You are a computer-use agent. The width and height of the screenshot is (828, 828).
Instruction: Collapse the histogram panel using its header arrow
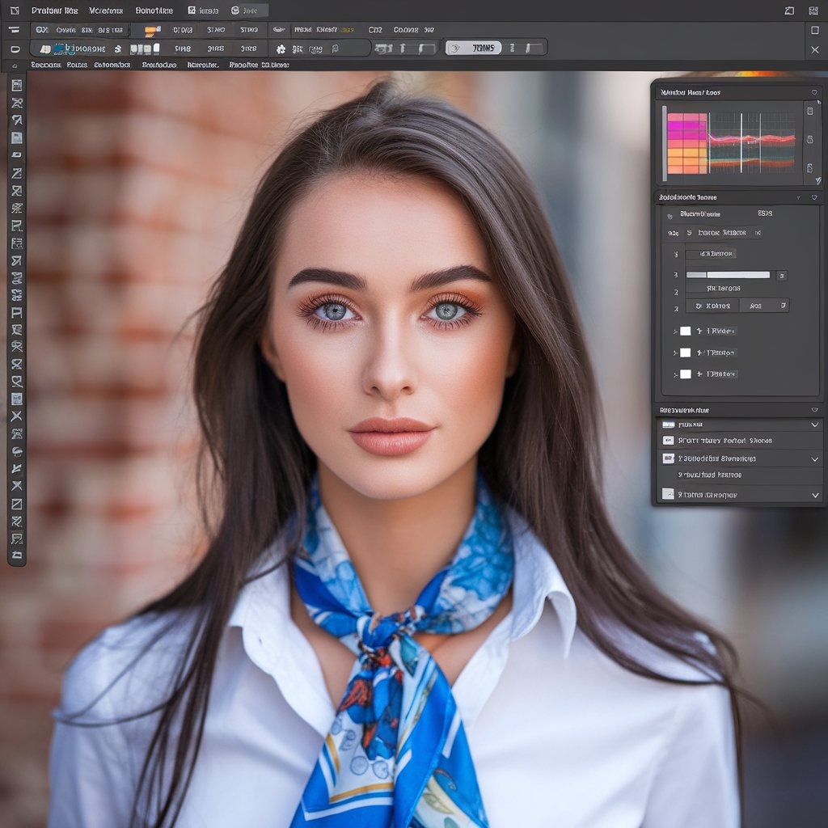tap(814, 93)
